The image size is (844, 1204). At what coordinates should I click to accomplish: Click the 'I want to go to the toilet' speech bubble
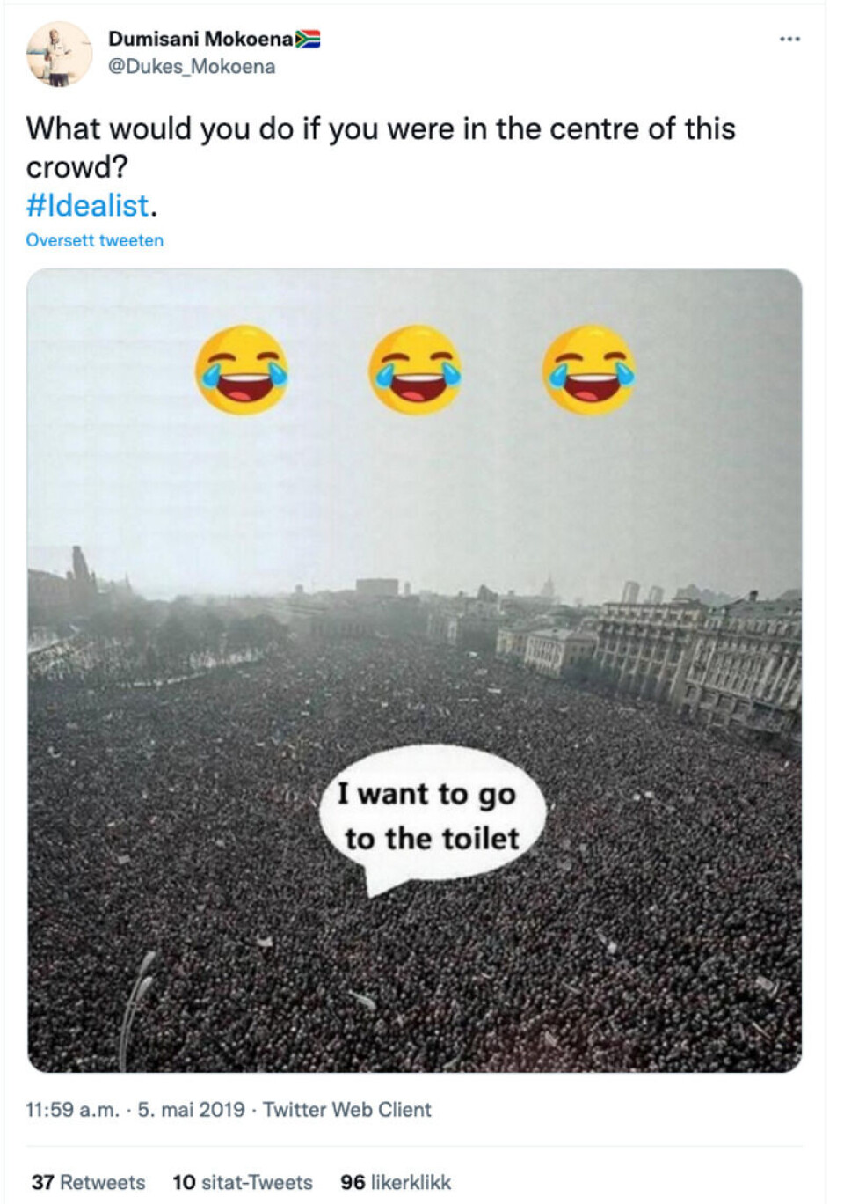[x=431, y=816]
